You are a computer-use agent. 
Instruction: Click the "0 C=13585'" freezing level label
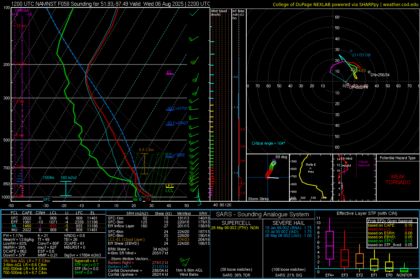pyautogui.click(x=175, y=155)
